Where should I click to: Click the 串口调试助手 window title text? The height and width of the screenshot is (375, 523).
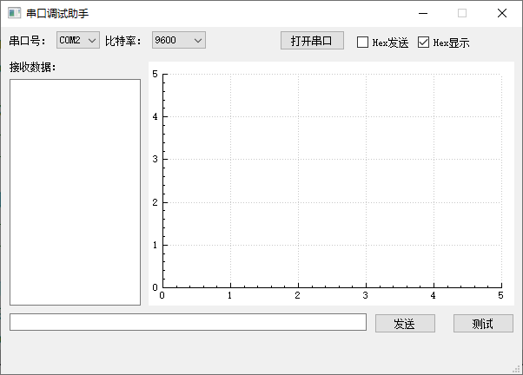pyautogui.click(x=57, y=14)
